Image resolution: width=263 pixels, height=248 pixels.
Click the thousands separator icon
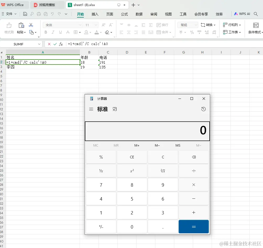coord(199,32)
